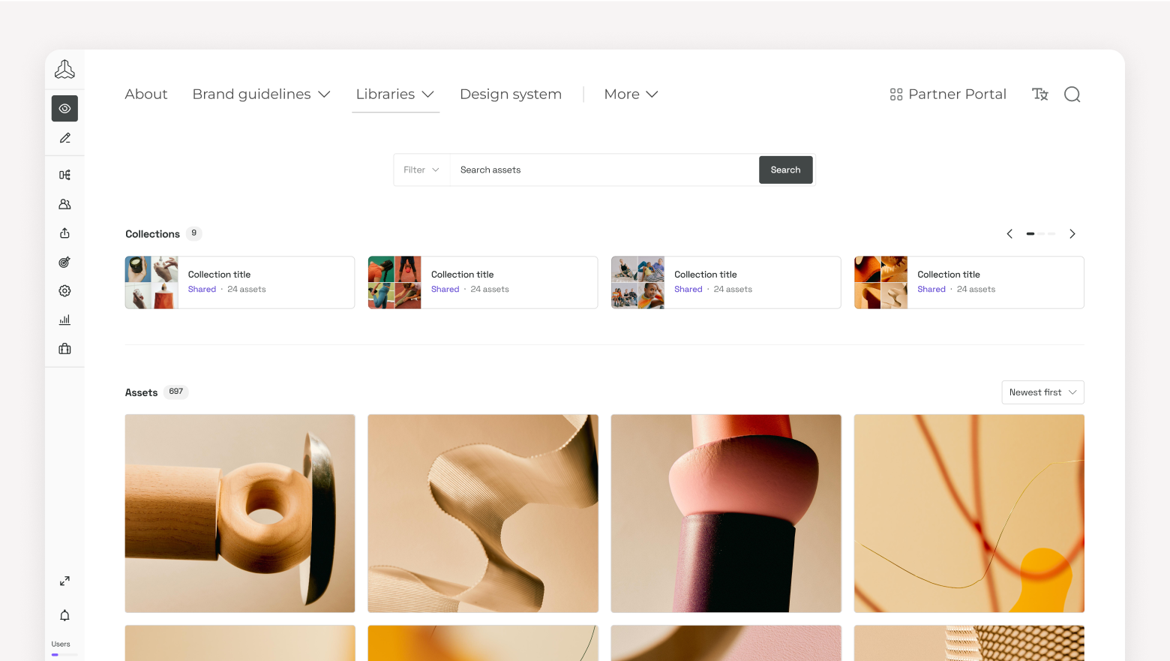Toggle the eye preview mode icon
This screenshot has width=1170, height=661.
(64, 109)
